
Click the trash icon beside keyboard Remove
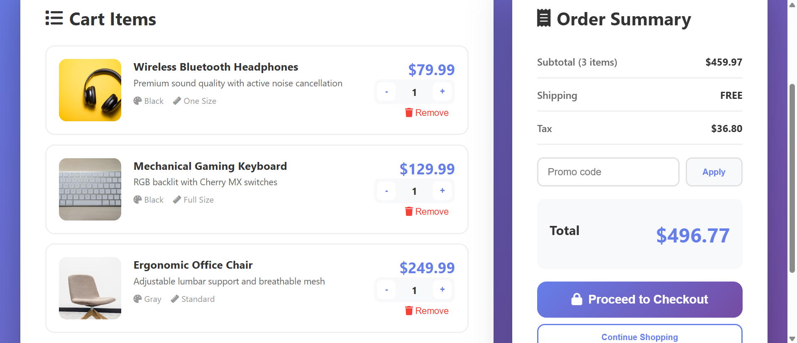tap(409, 211)
